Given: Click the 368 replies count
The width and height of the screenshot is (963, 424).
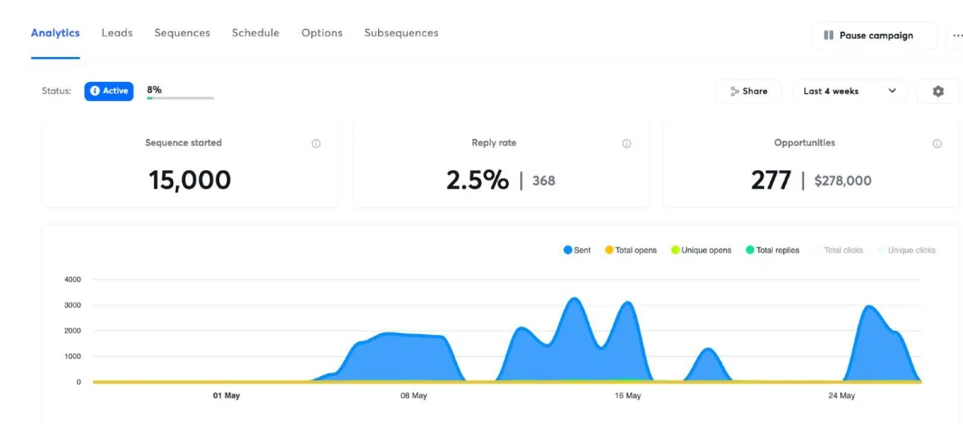Looking at the screenshot, I should tap(543, 181).
